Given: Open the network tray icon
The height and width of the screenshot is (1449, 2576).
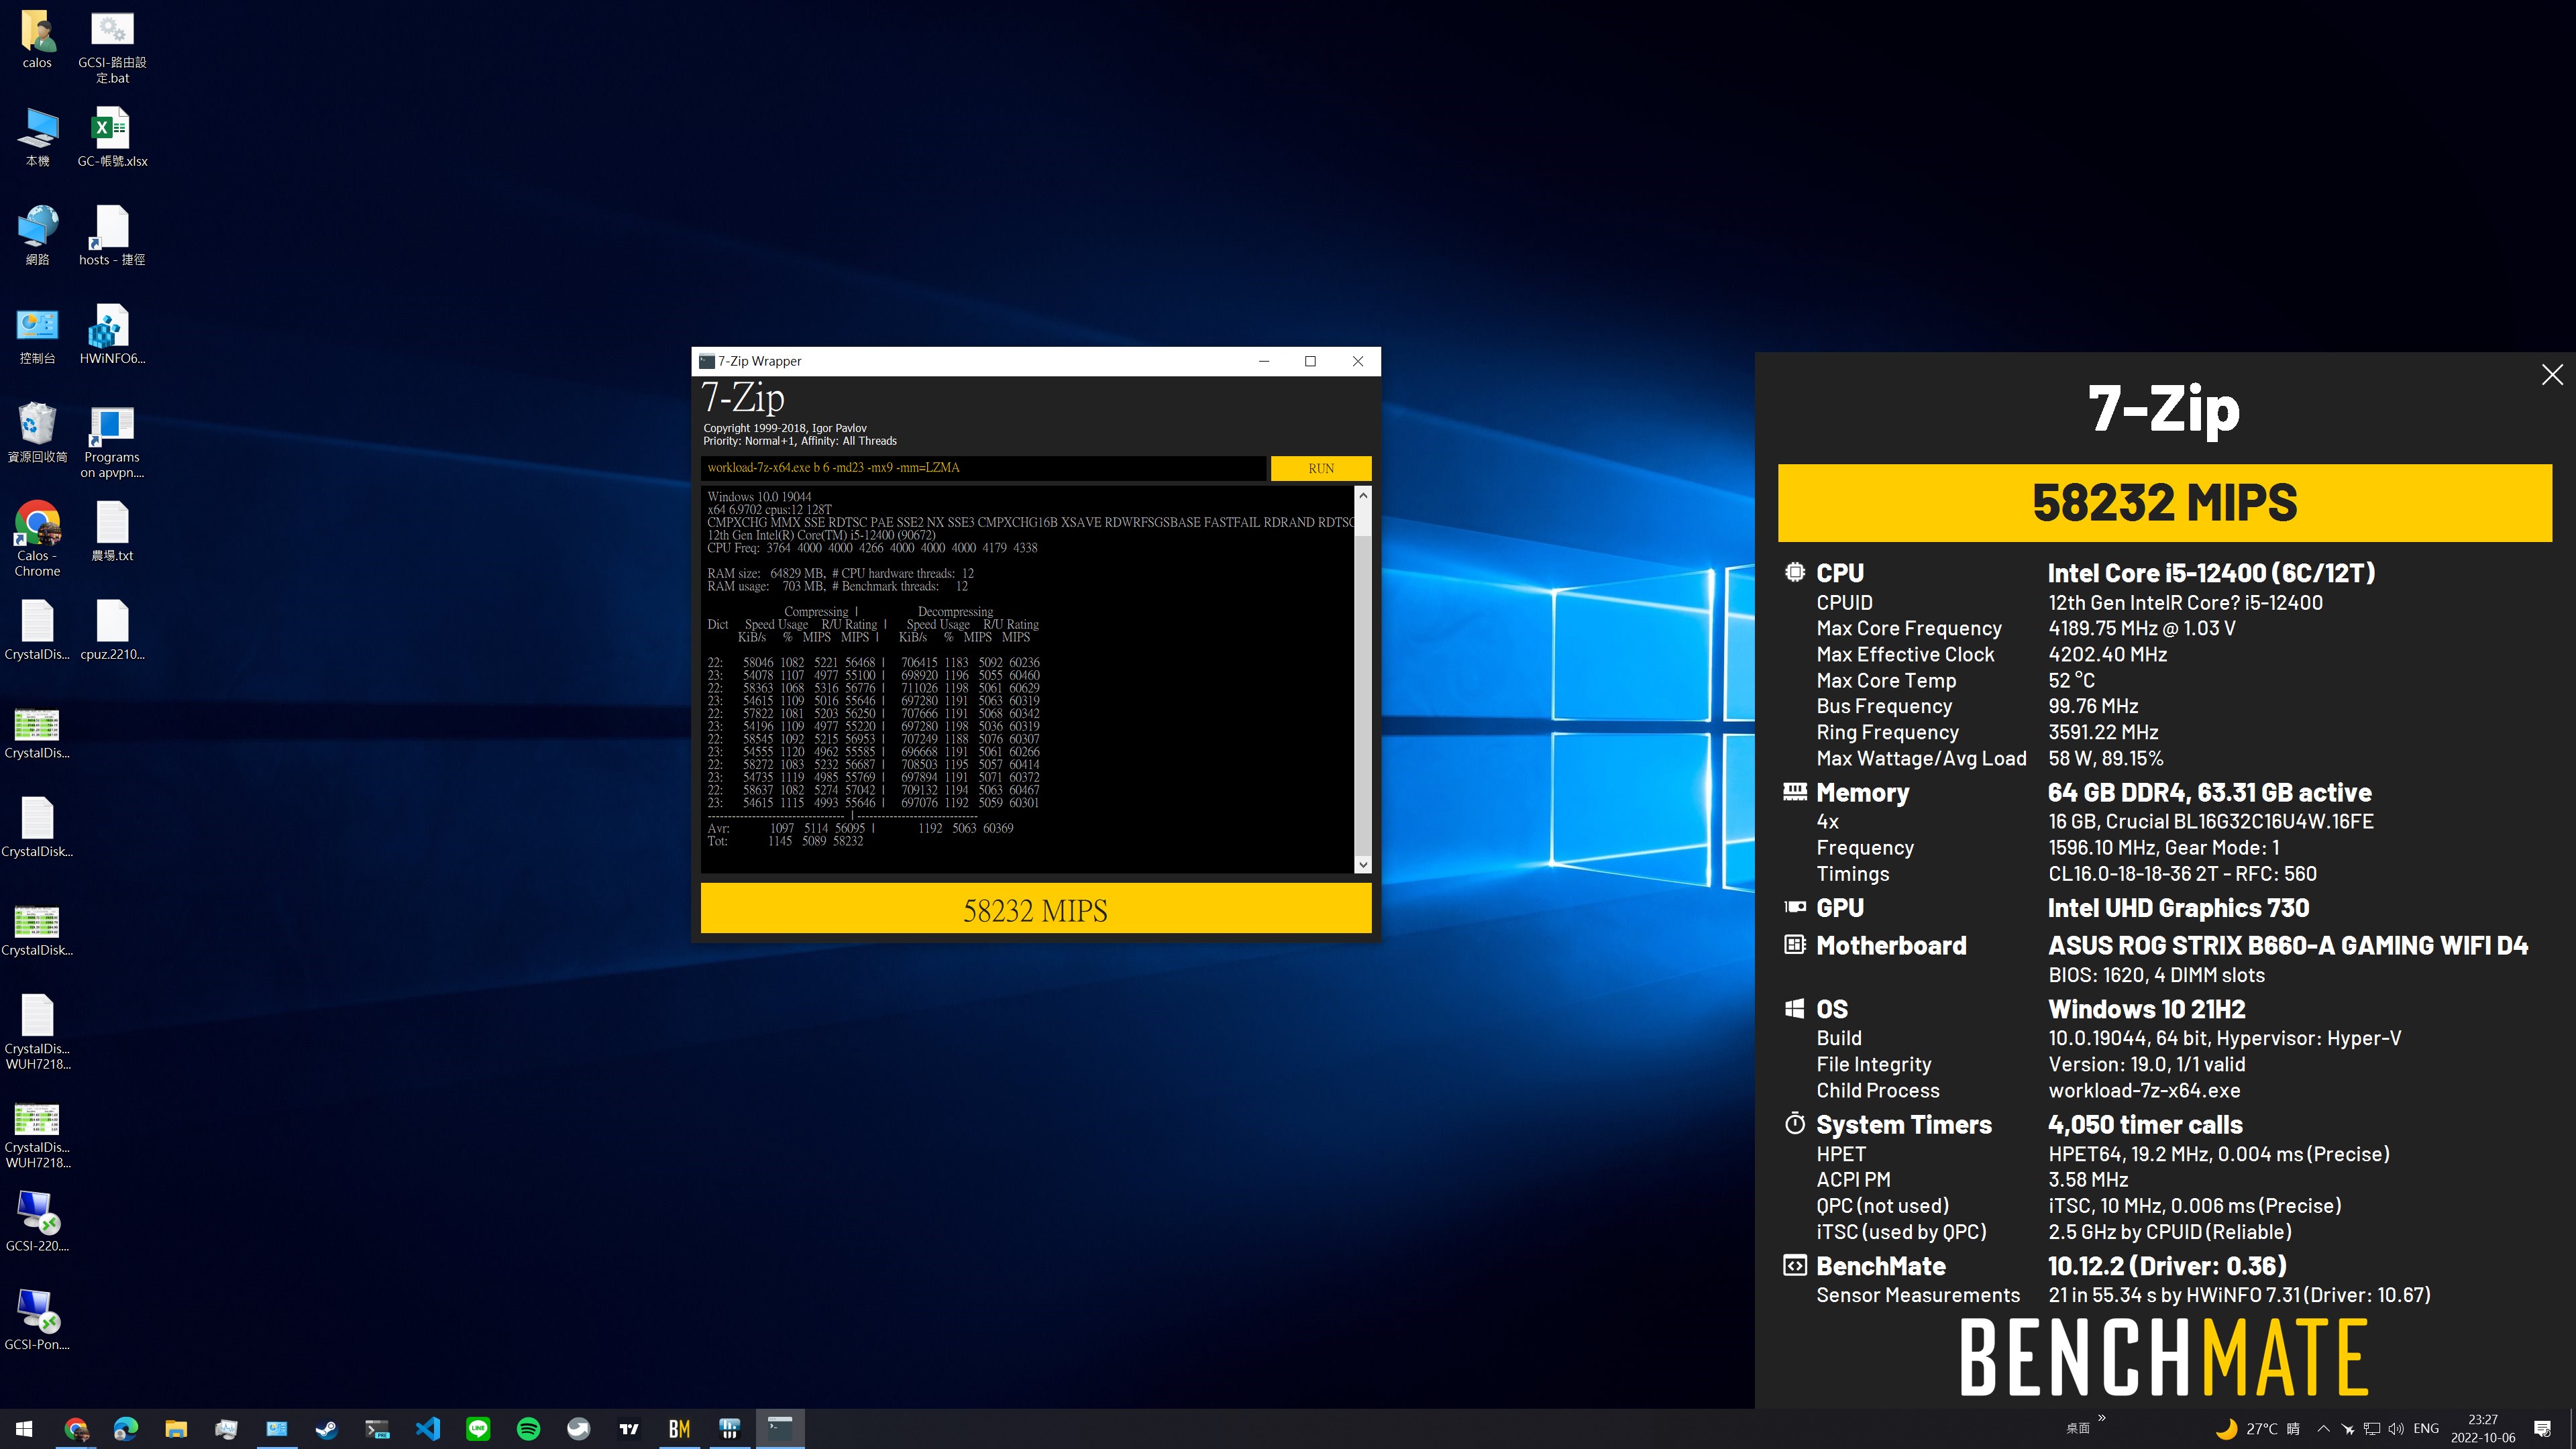Looking at the screenshot, I should tap(2371, 1428).
